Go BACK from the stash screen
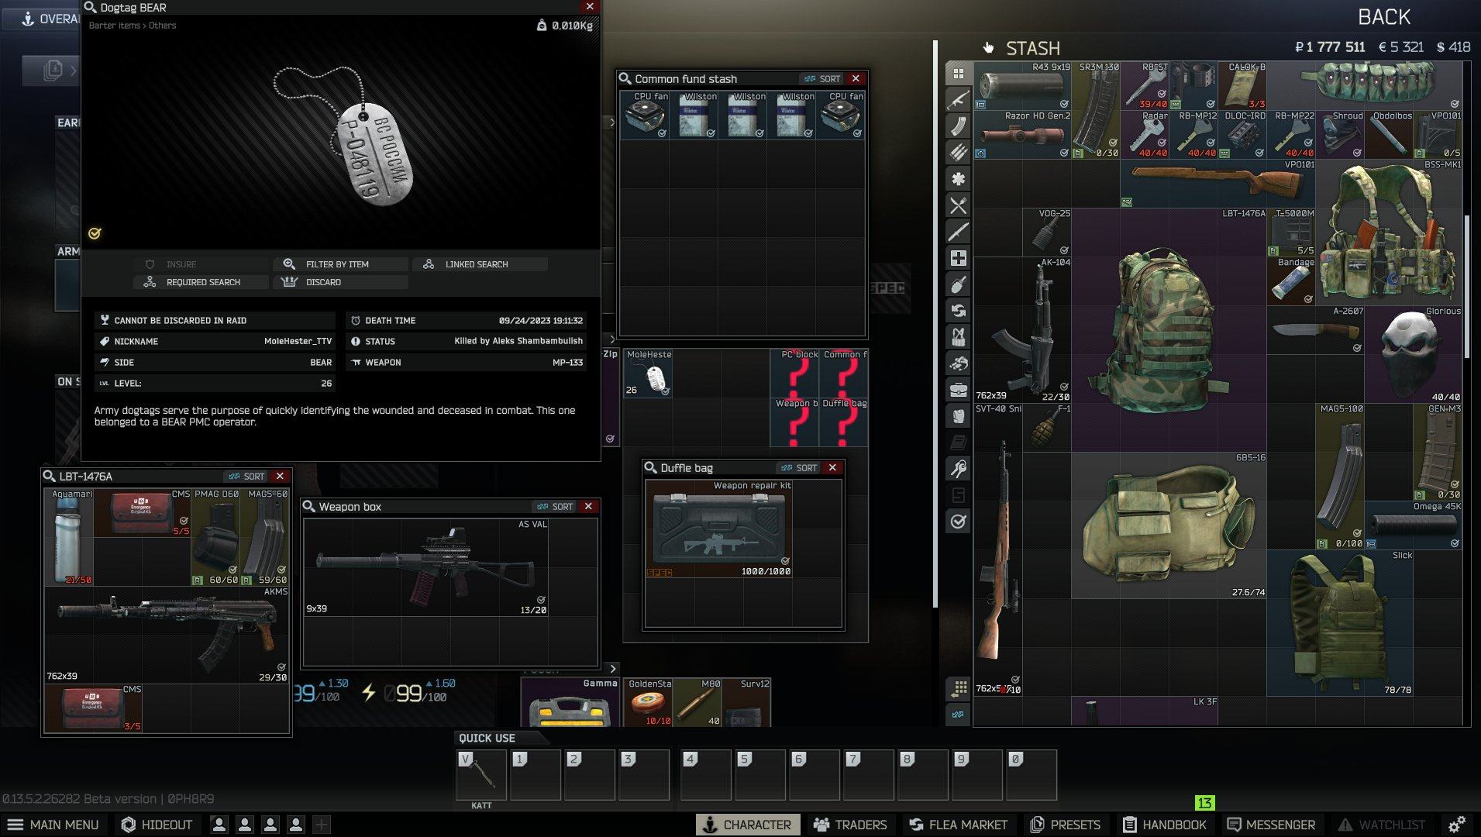 coord(1384,17)
